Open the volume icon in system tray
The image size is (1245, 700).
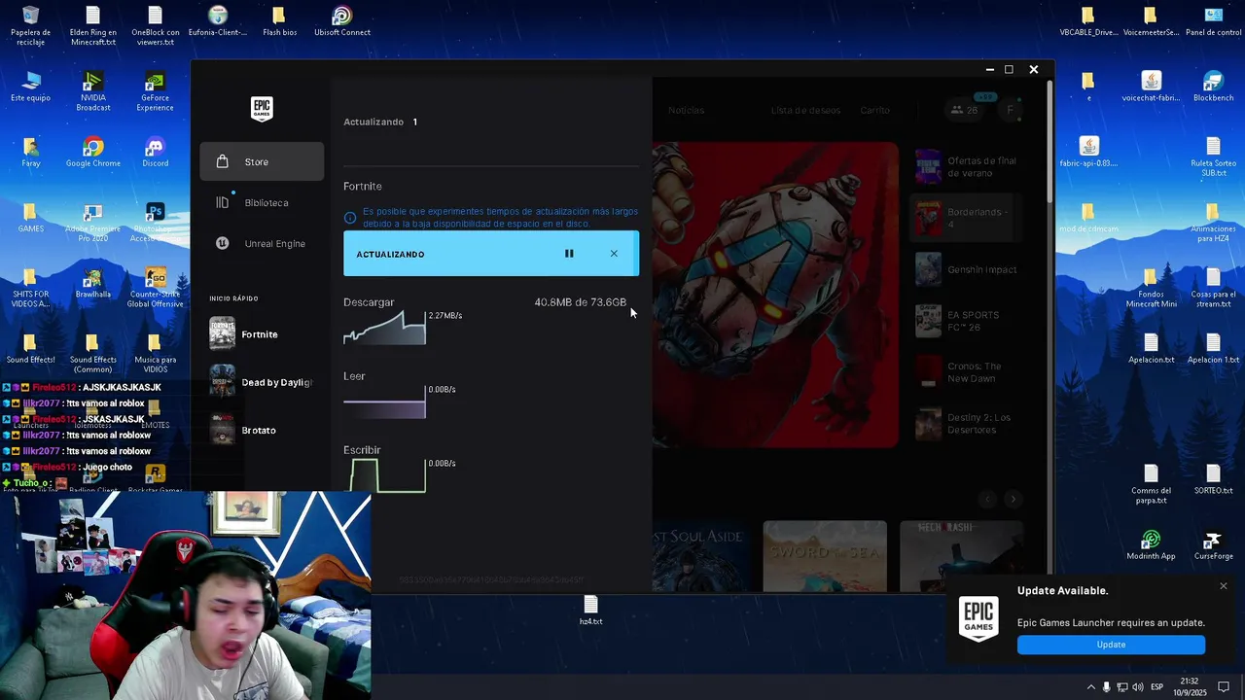coord(1137,686)
